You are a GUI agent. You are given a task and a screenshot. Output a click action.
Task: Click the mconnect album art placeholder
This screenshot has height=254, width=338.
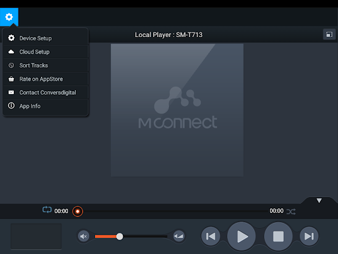point(177,110)
